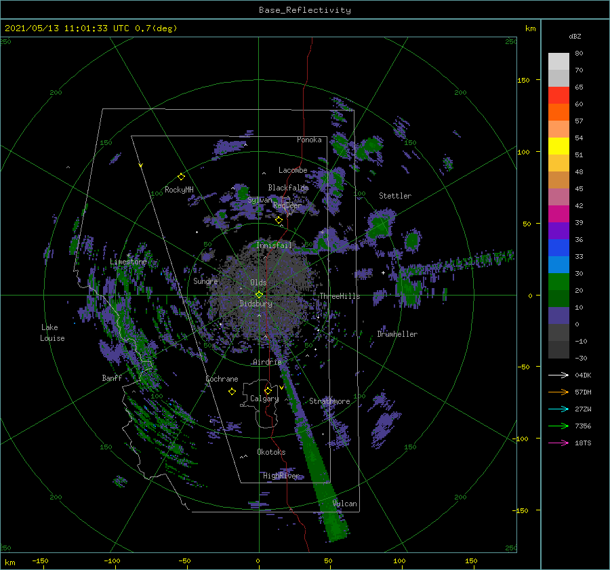Click the 80 value on dBZ scale
Screen dimensions: 610x570
coord(579,53)
